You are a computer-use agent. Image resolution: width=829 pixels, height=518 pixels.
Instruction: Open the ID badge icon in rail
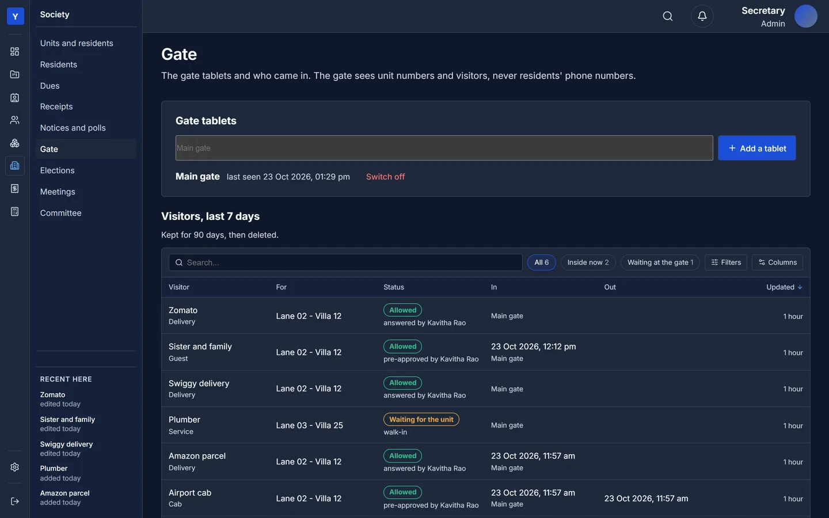coord(15,97)
